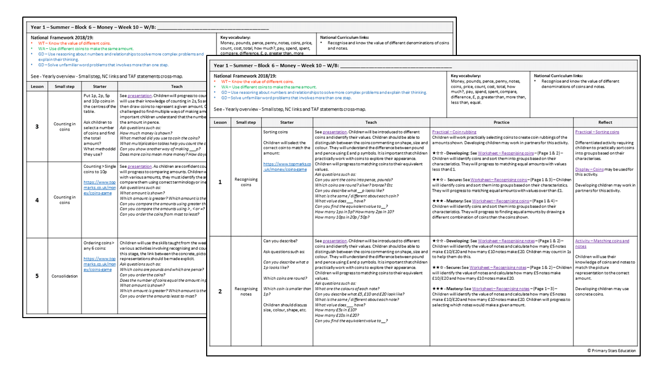This screenshot has width=663, height=373.
Task: Open Worksheet – Recognising notes in Mastery row
Action: 501,289
